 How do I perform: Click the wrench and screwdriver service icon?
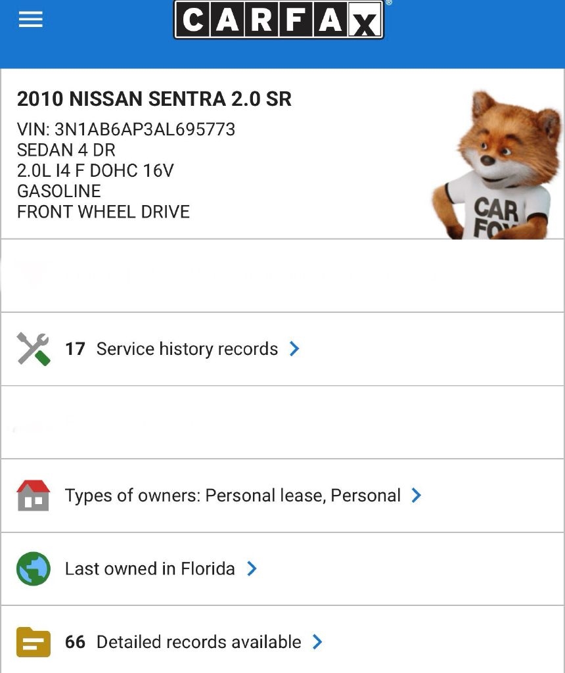pyautogui.click(x=33, y=349)
